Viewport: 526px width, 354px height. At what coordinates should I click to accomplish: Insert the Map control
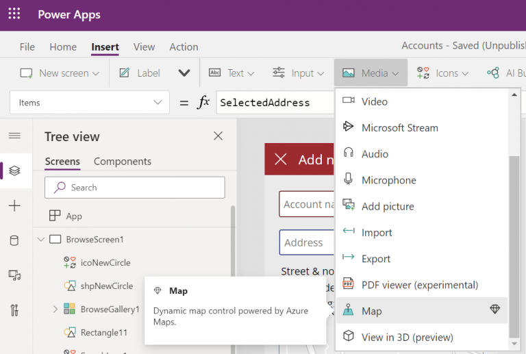pos(422,310)
